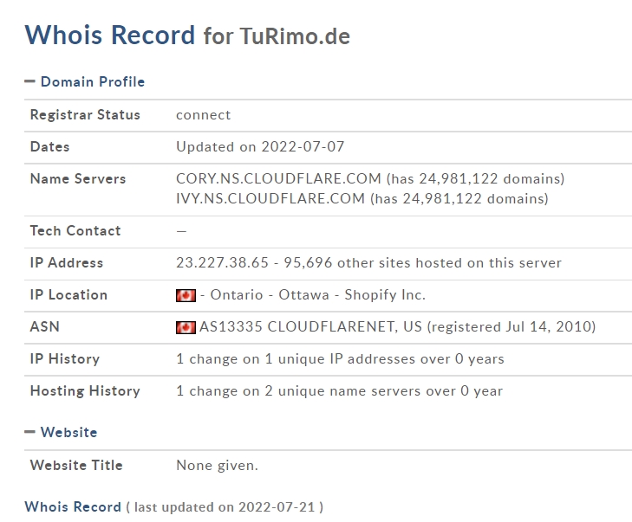Click the 'Tech Contact' row label
The image size is (632, 522).
(75, 230)
